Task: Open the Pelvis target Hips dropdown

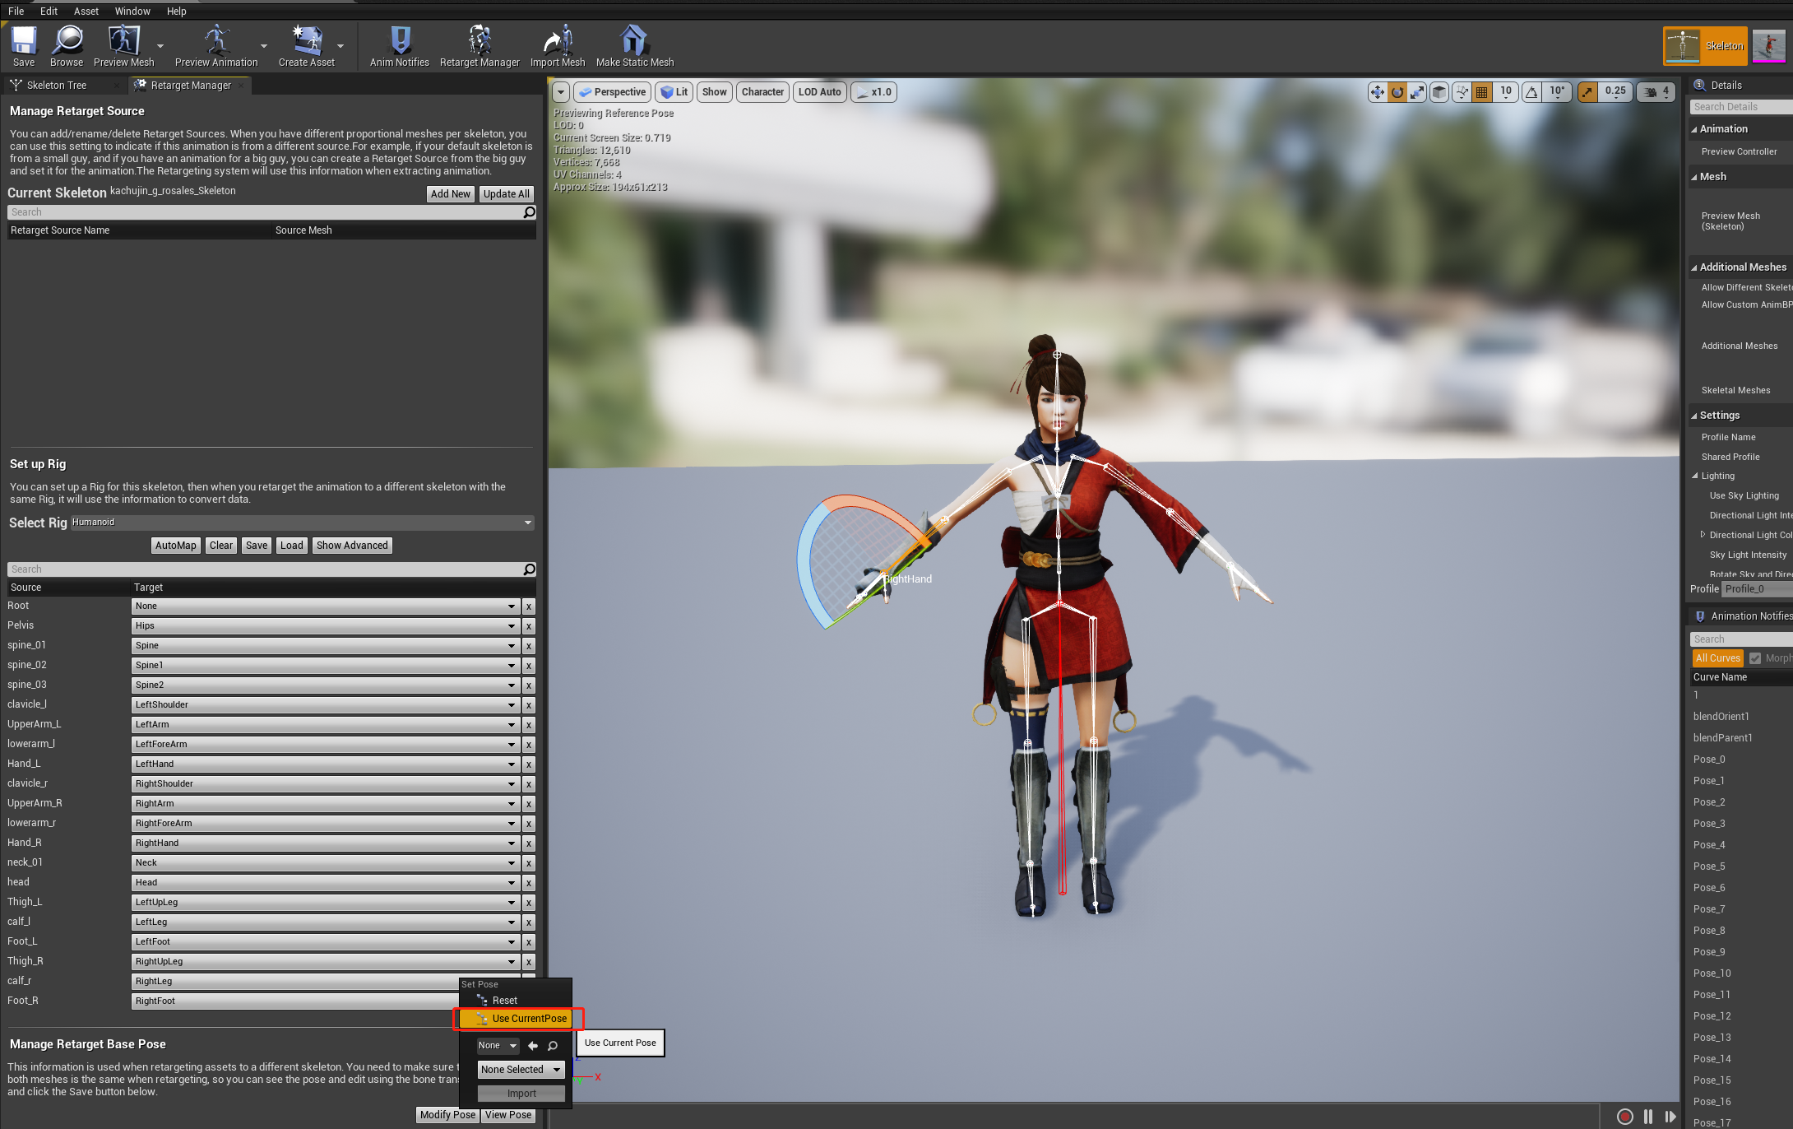Action: tap(326, 626)
